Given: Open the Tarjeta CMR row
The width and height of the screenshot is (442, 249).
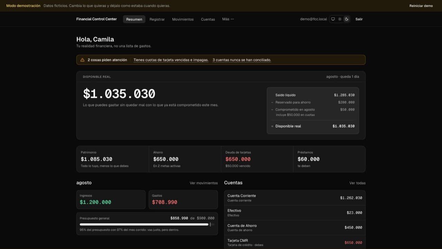Looking at the screenshot, I should 295,242.
